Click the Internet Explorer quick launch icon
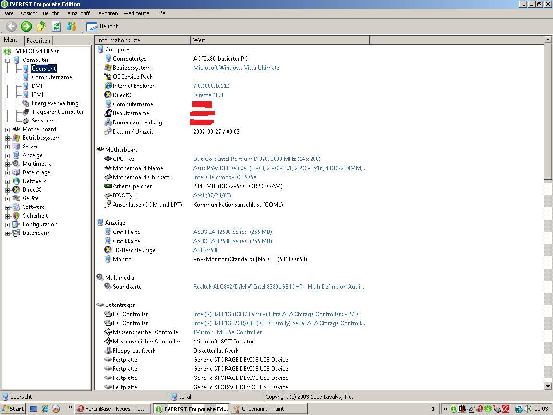The image size is (553, 415). point(45,409)
